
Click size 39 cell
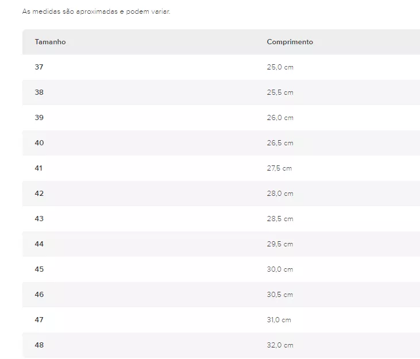[x=39, y=118]
